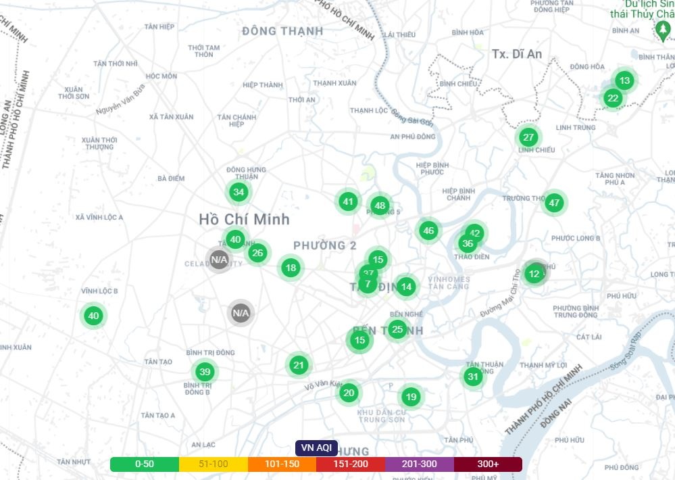This screenshot has width=675, height=480.
Task: Click the red 151-200 legend segment
Action: tap(351, 464)
